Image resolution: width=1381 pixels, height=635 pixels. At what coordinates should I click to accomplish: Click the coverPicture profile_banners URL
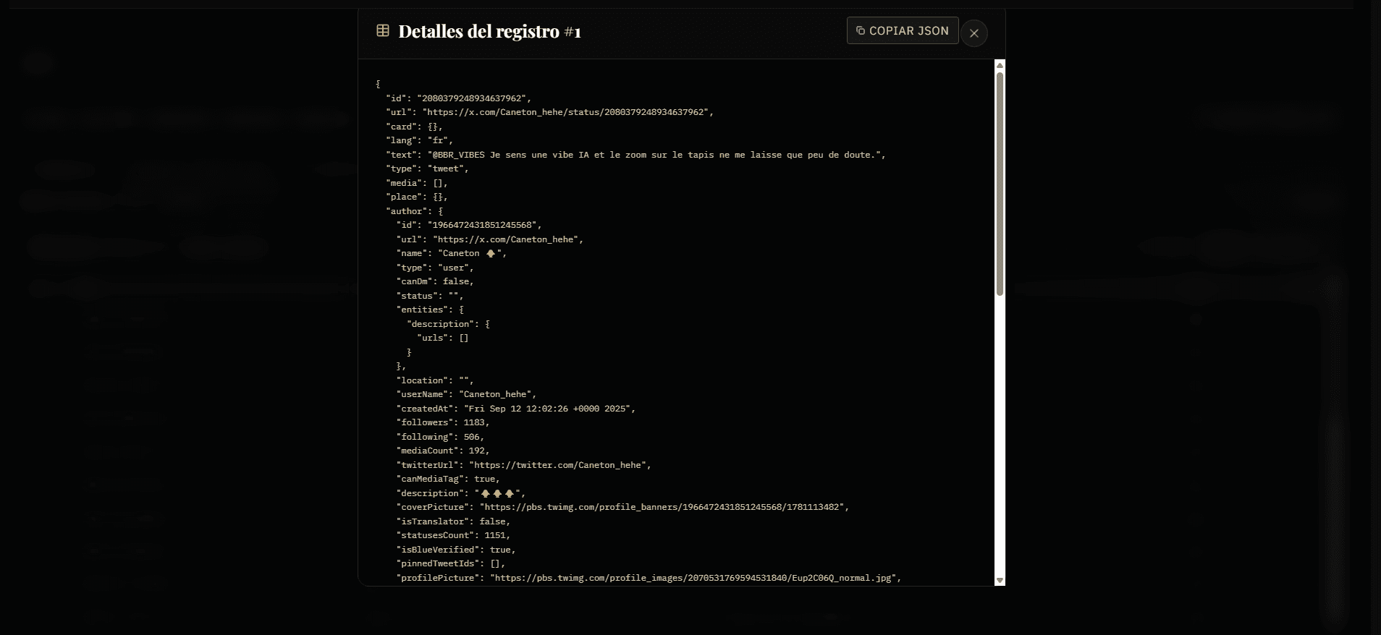(x=662, y=507)
